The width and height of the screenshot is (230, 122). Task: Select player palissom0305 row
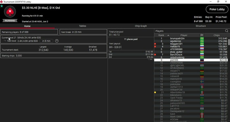(191, 103)
